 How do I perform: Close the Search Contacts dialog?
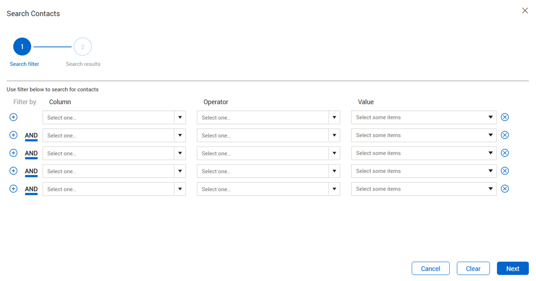tap(525, 11)
